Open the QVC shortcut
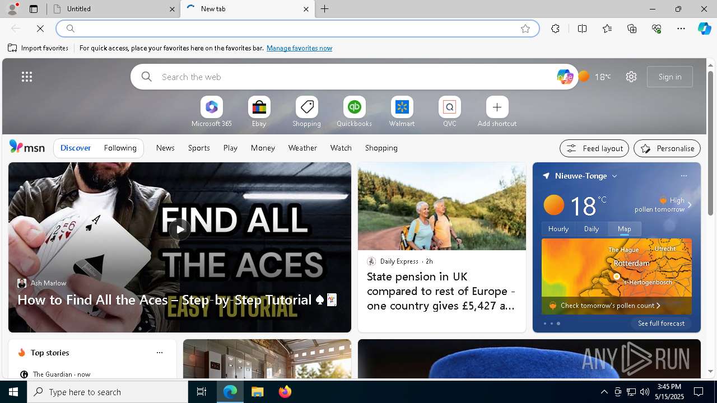Screen dimensions: 717x403 click(449, 112)
